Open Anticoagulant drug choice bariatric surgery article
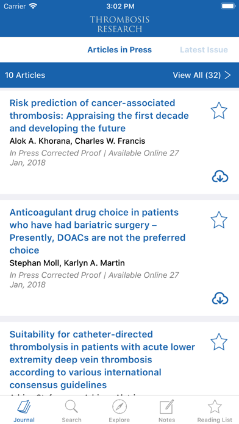 98,231
